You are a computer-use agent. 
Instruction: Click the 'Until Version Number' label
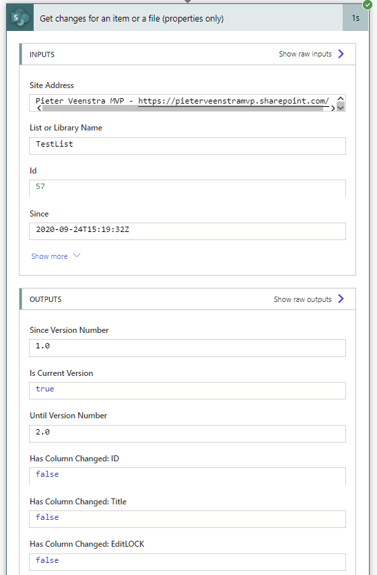(68, 416)
